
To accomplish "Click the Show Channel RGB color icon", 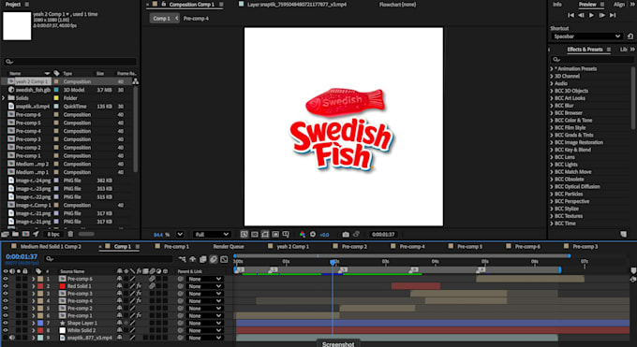I will click(x=303, y=234).
